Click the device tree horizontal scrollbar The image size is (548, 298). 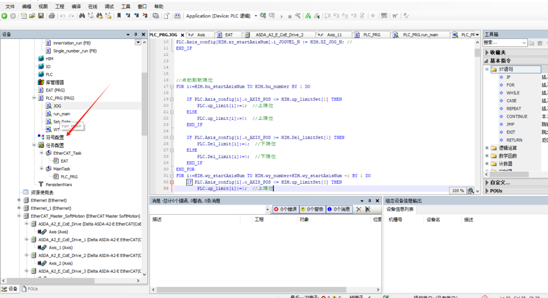51,281
